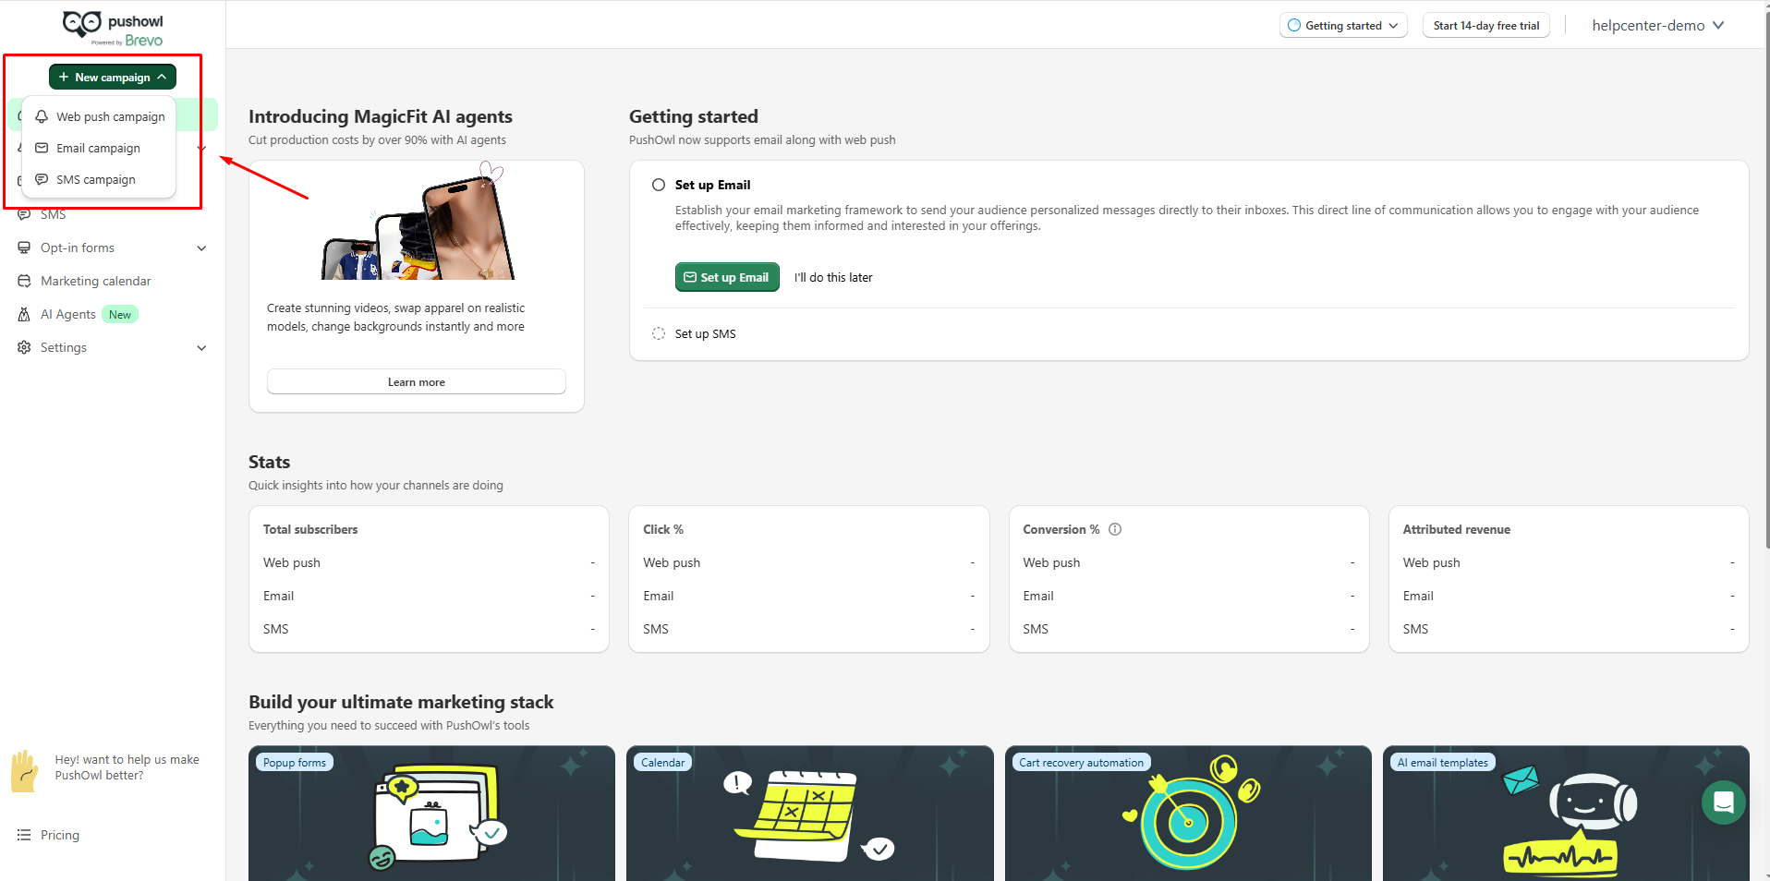Open the chat support bubble
Image resolution: width=1770 pixels, height=881 pixels.
1724,803
